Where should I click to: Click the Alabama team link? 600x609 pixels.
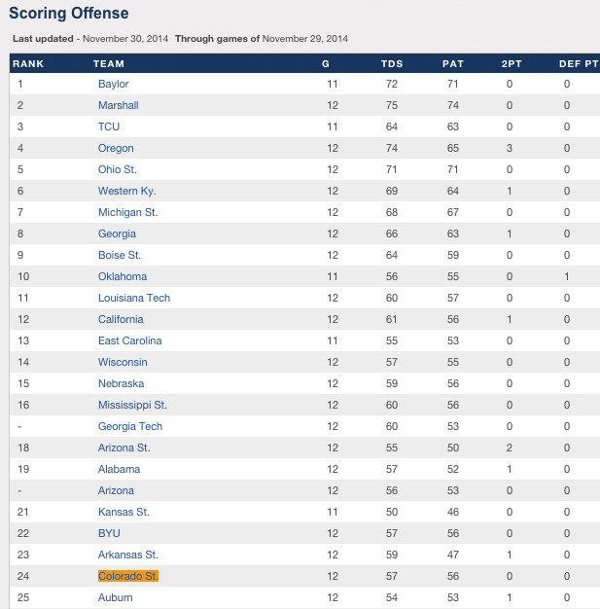119,469
